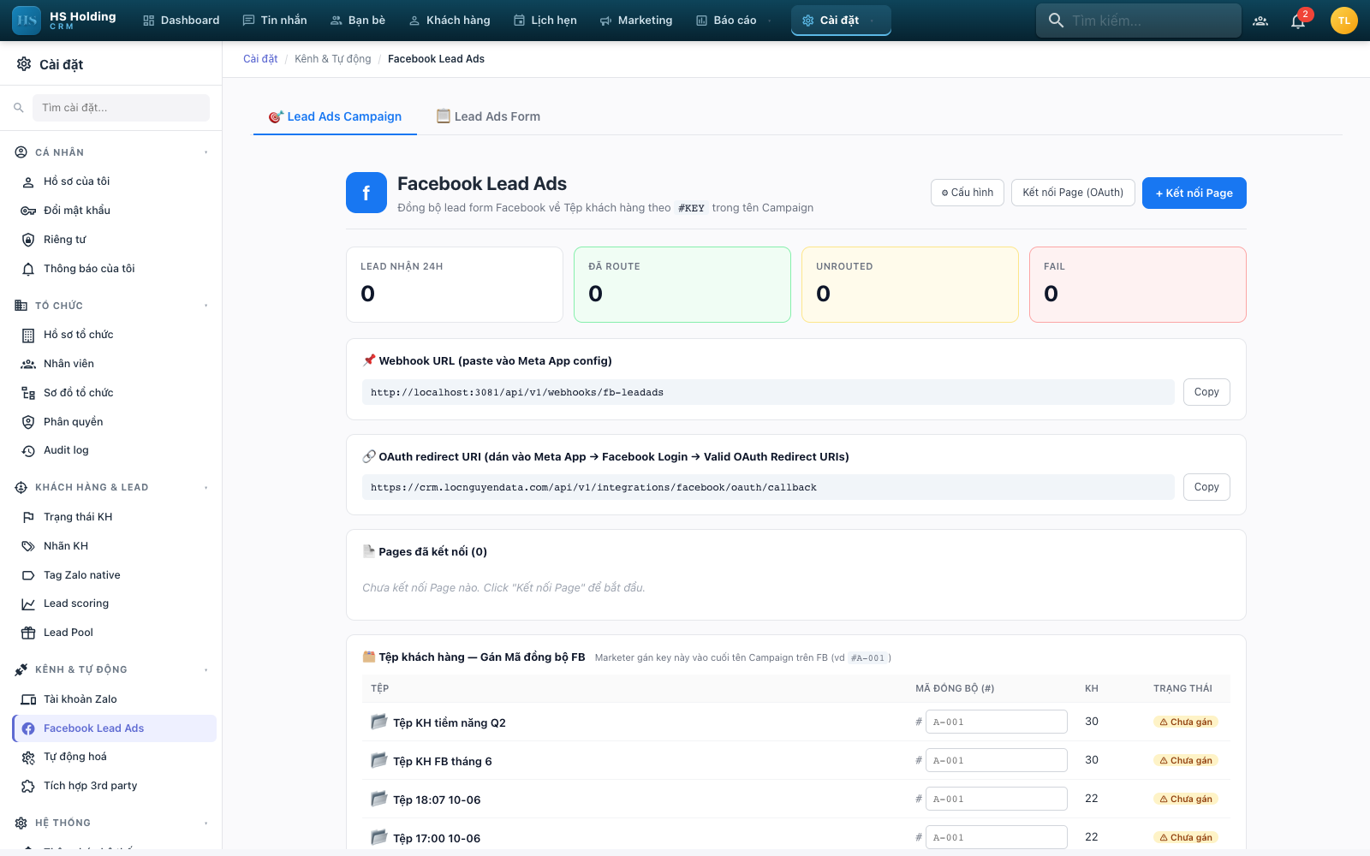Open Trạng thái KH settings
Screen dimensions: 1370x856
[114, 517]
